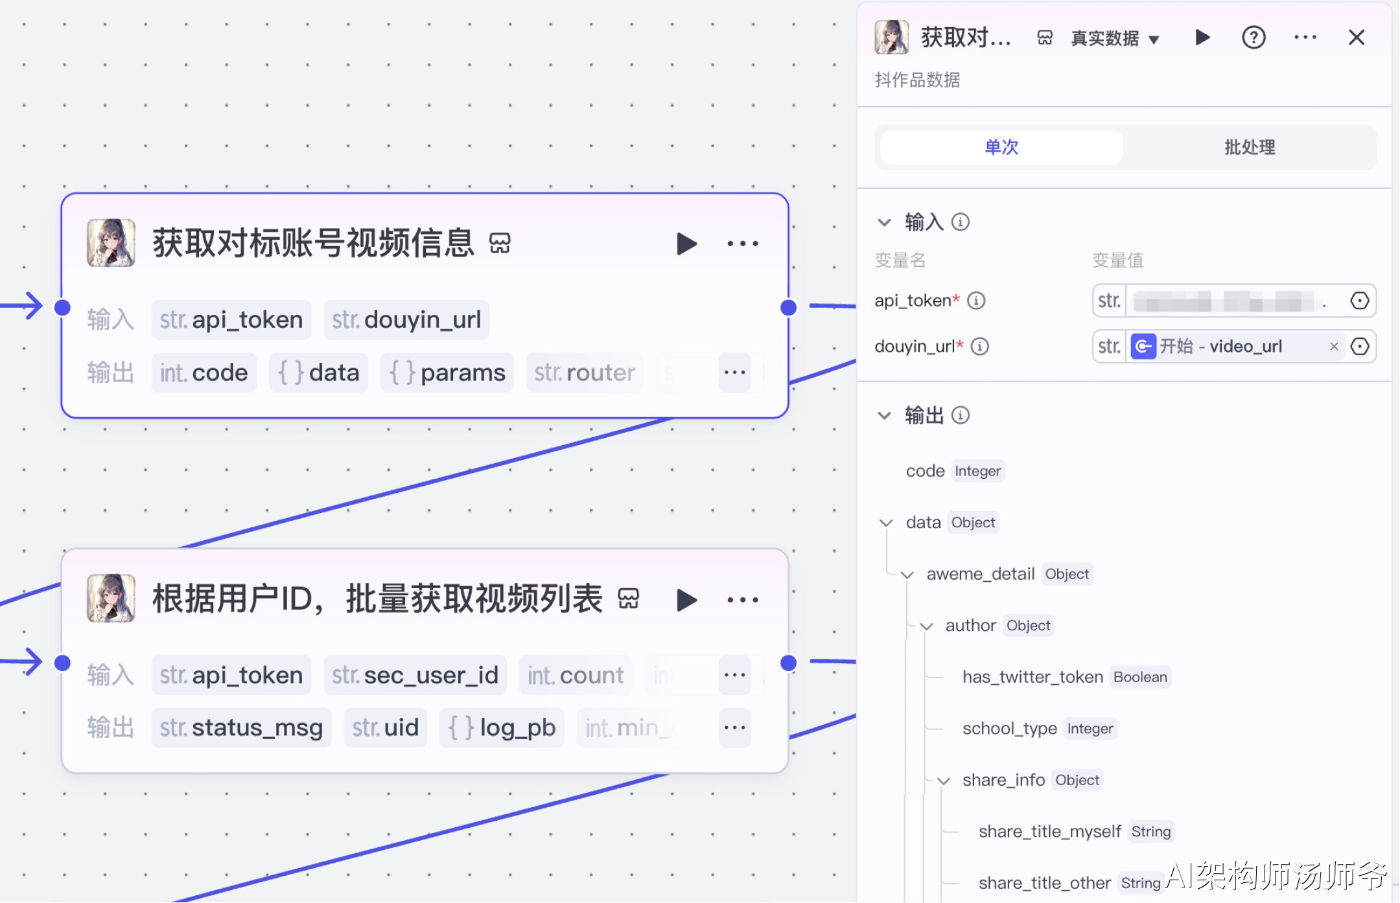Collapse aweme_detail object tree
Viewport: 1400px width, 903px height.
[907, 575]
